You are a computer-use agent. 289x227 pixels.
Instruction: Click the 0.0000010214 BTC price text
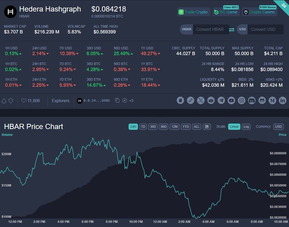tap(107, 17)
